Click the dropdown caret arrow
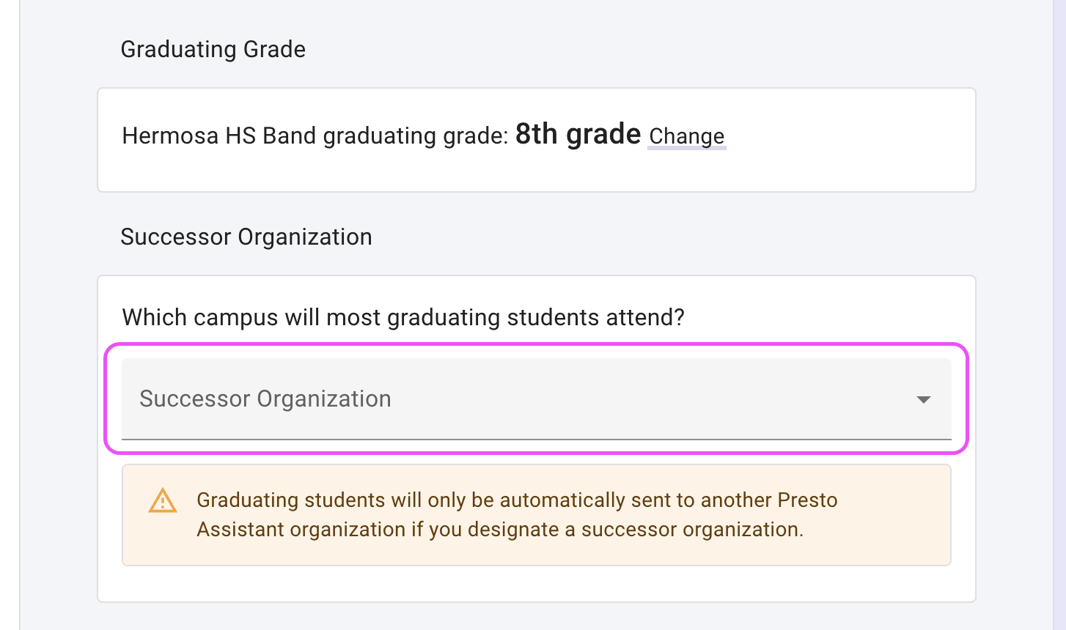Viewport: 1066px width, 630px height. [x=923, y=399]
